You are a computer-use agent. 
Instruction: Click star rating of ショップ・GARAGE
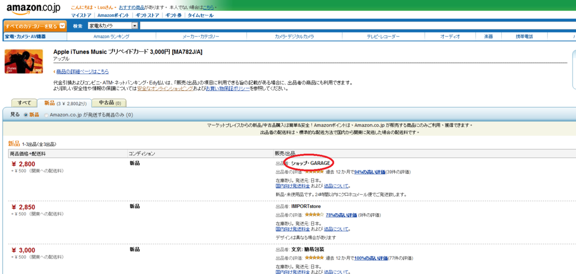click(x=314, y=172)
